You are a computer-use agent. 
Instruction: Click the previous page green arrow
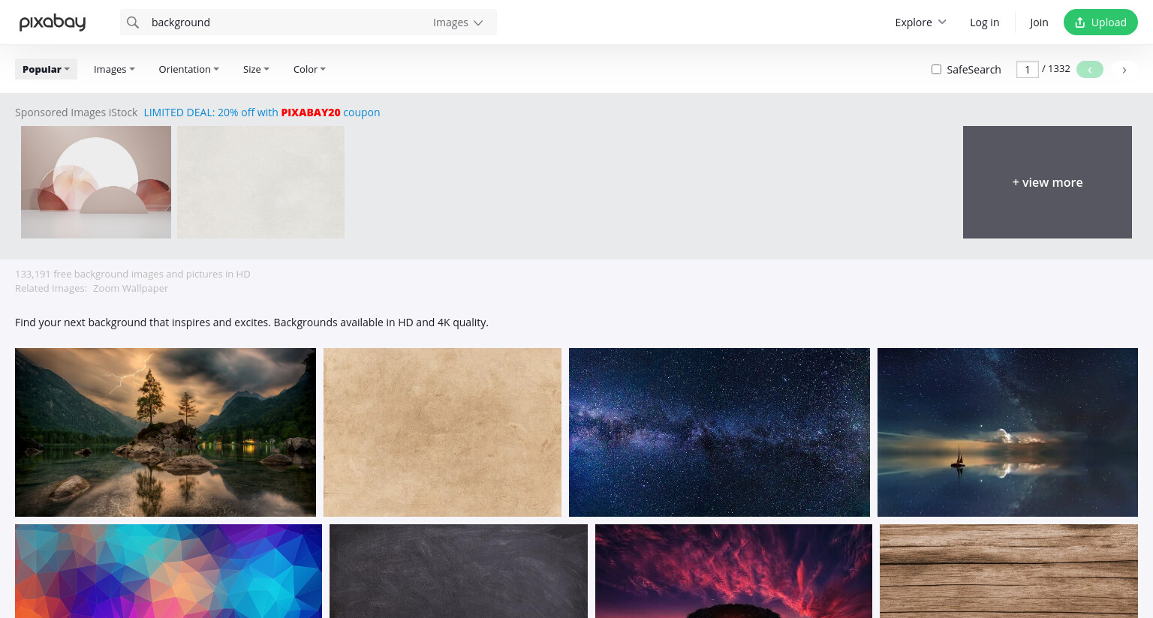[1089, 70]
